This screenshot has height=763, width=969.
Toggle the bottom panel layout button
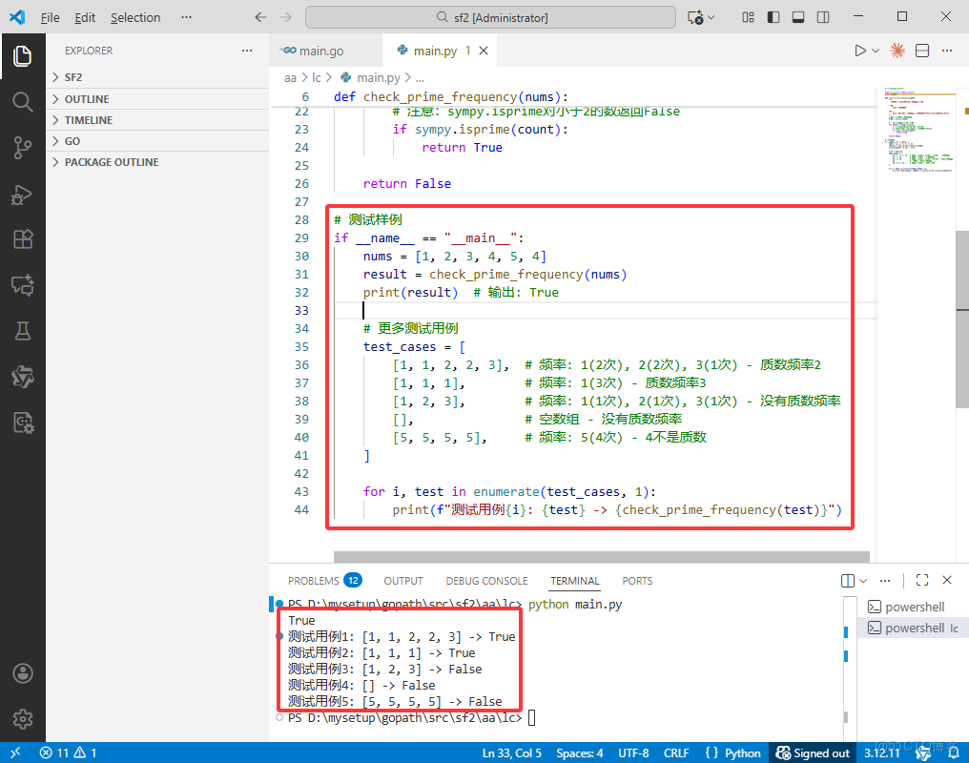tap(797, 17)
